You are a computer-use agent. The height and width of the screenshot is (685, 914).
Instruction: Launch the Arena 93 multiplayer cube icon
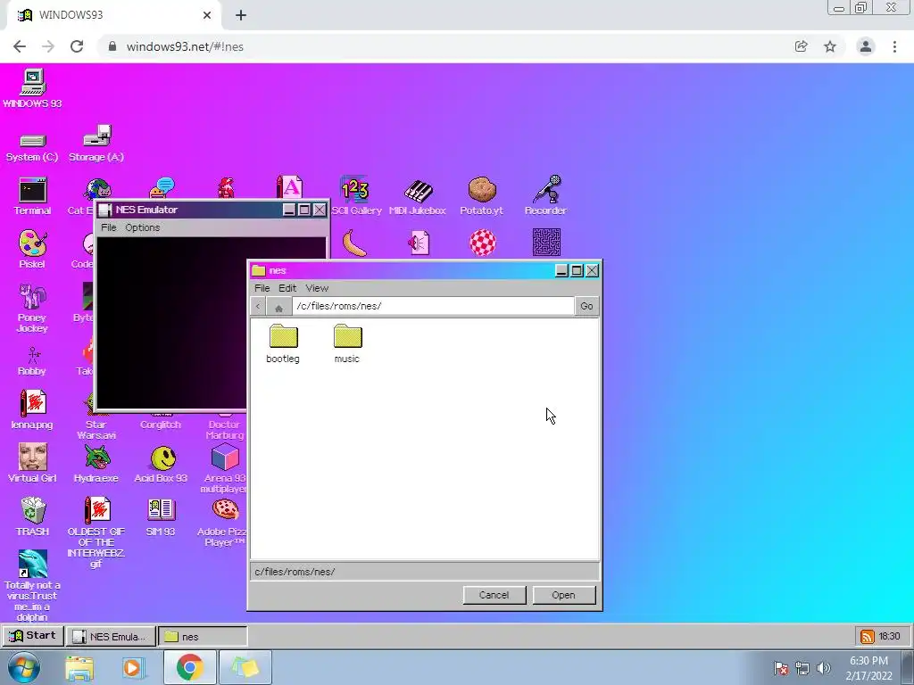[x=225, y=467]
